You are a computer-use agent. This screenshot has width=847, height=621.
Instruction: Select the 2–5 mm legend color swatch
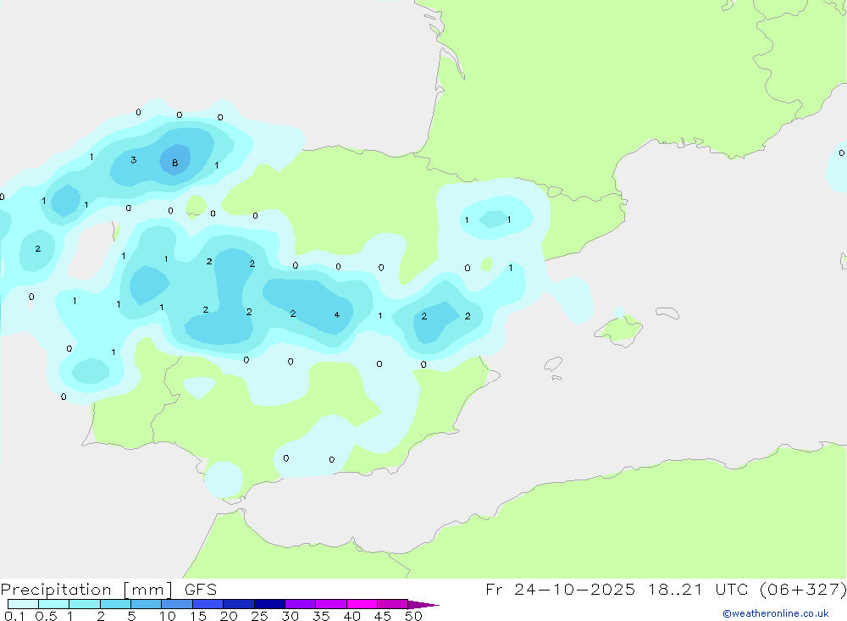[x=115, y=604]
